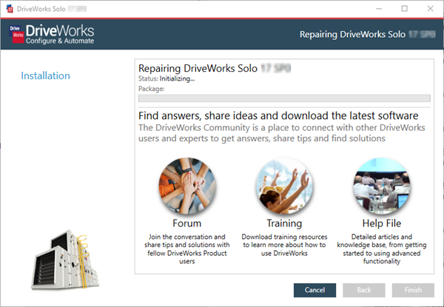Click 'Repairing DriveWorks Solo' in banner header
The image size is (444, 307).
(x=367, y=35)
